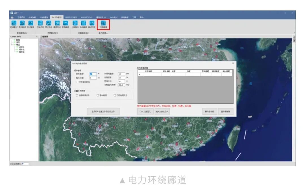Viewport: 305px width, 195px height.
Task: Click the 面标注 layer icon
Action: click(x=17, y=52)
